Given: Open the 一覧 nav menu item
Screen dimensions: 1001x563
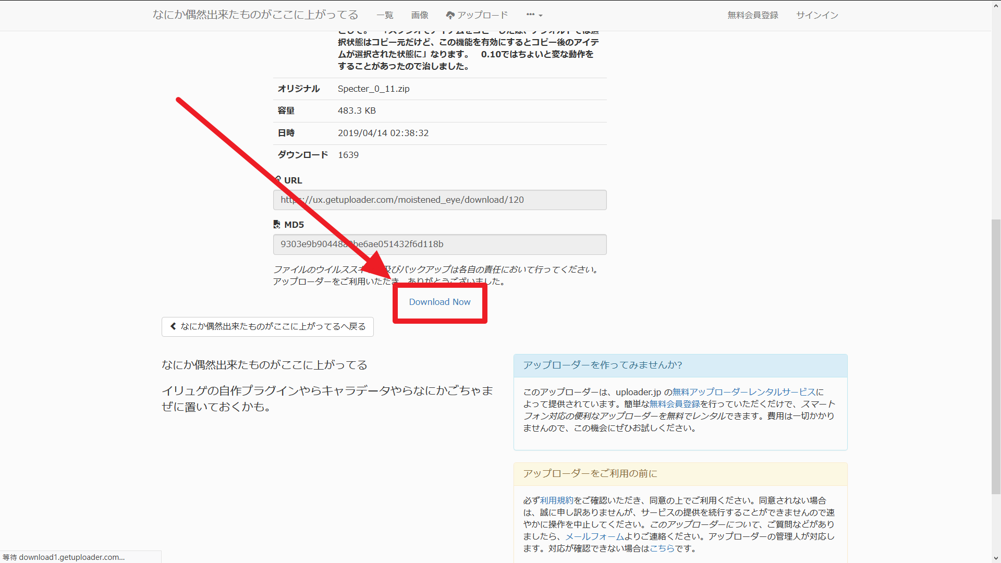Looking at the screenshot, I should pos(385,15).
